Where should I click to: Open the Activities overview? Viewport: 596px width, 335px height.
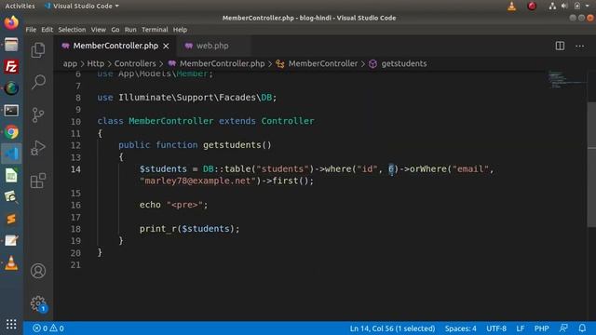click(20, 7)
